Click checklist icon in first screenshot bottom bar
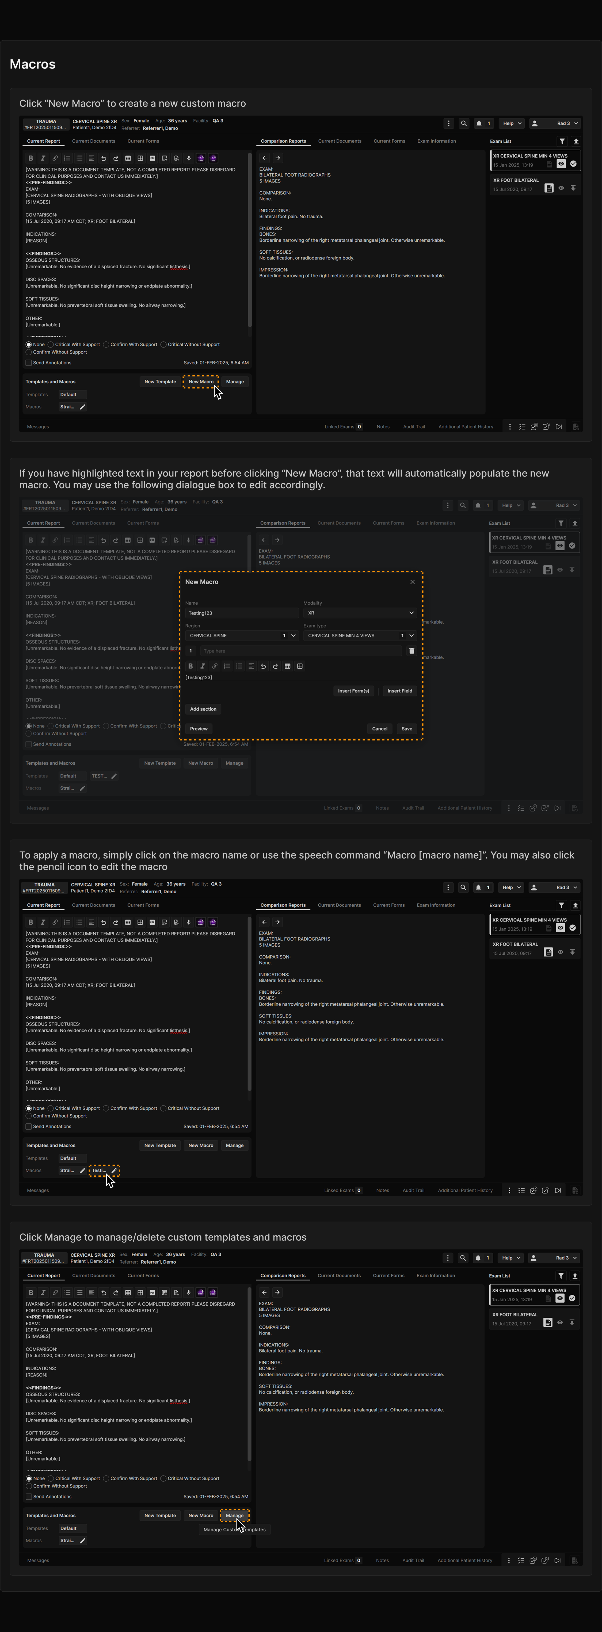The height and width of the screenshot is (1632, 602). coord(522,427)
